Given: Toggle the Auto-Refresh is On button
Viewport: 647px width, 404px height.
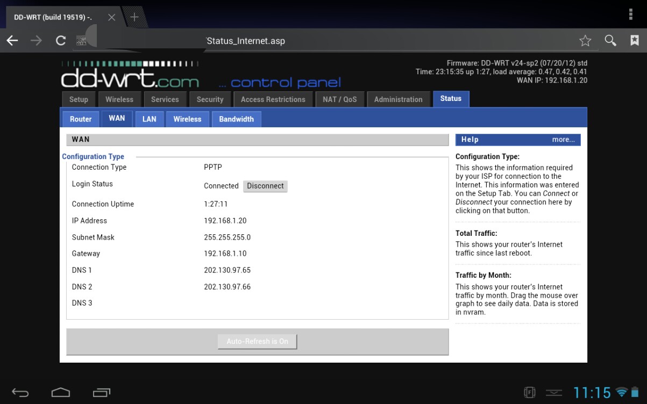Looking at the screenshot, I should tap(257, 341).
